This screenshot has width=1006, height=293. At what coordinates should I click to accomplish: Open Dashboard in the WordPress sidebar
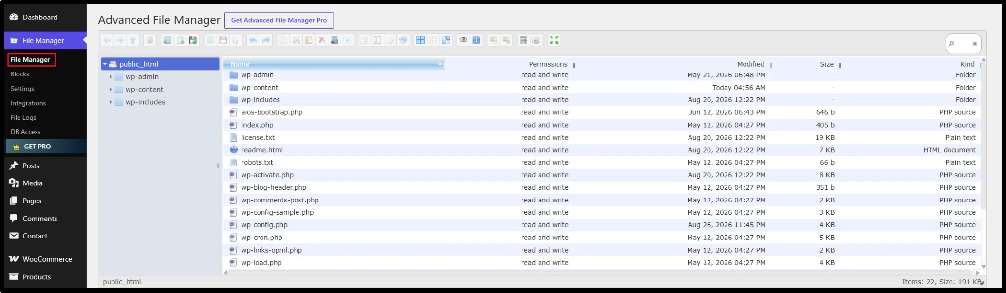(40, 18)
